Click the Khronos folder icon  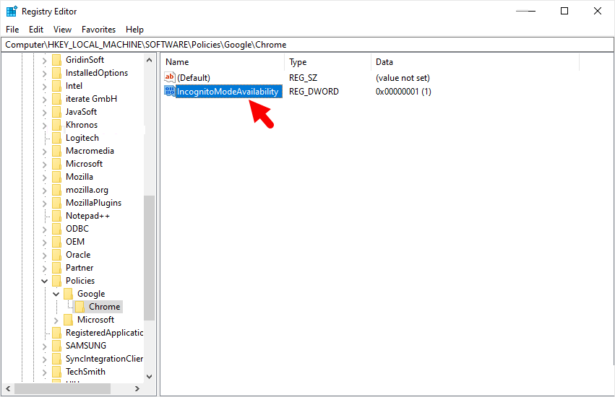tap(57, 125)
